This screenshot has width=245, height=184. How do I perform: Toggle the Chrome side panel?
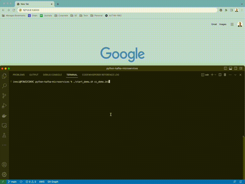tap(231, 10)
